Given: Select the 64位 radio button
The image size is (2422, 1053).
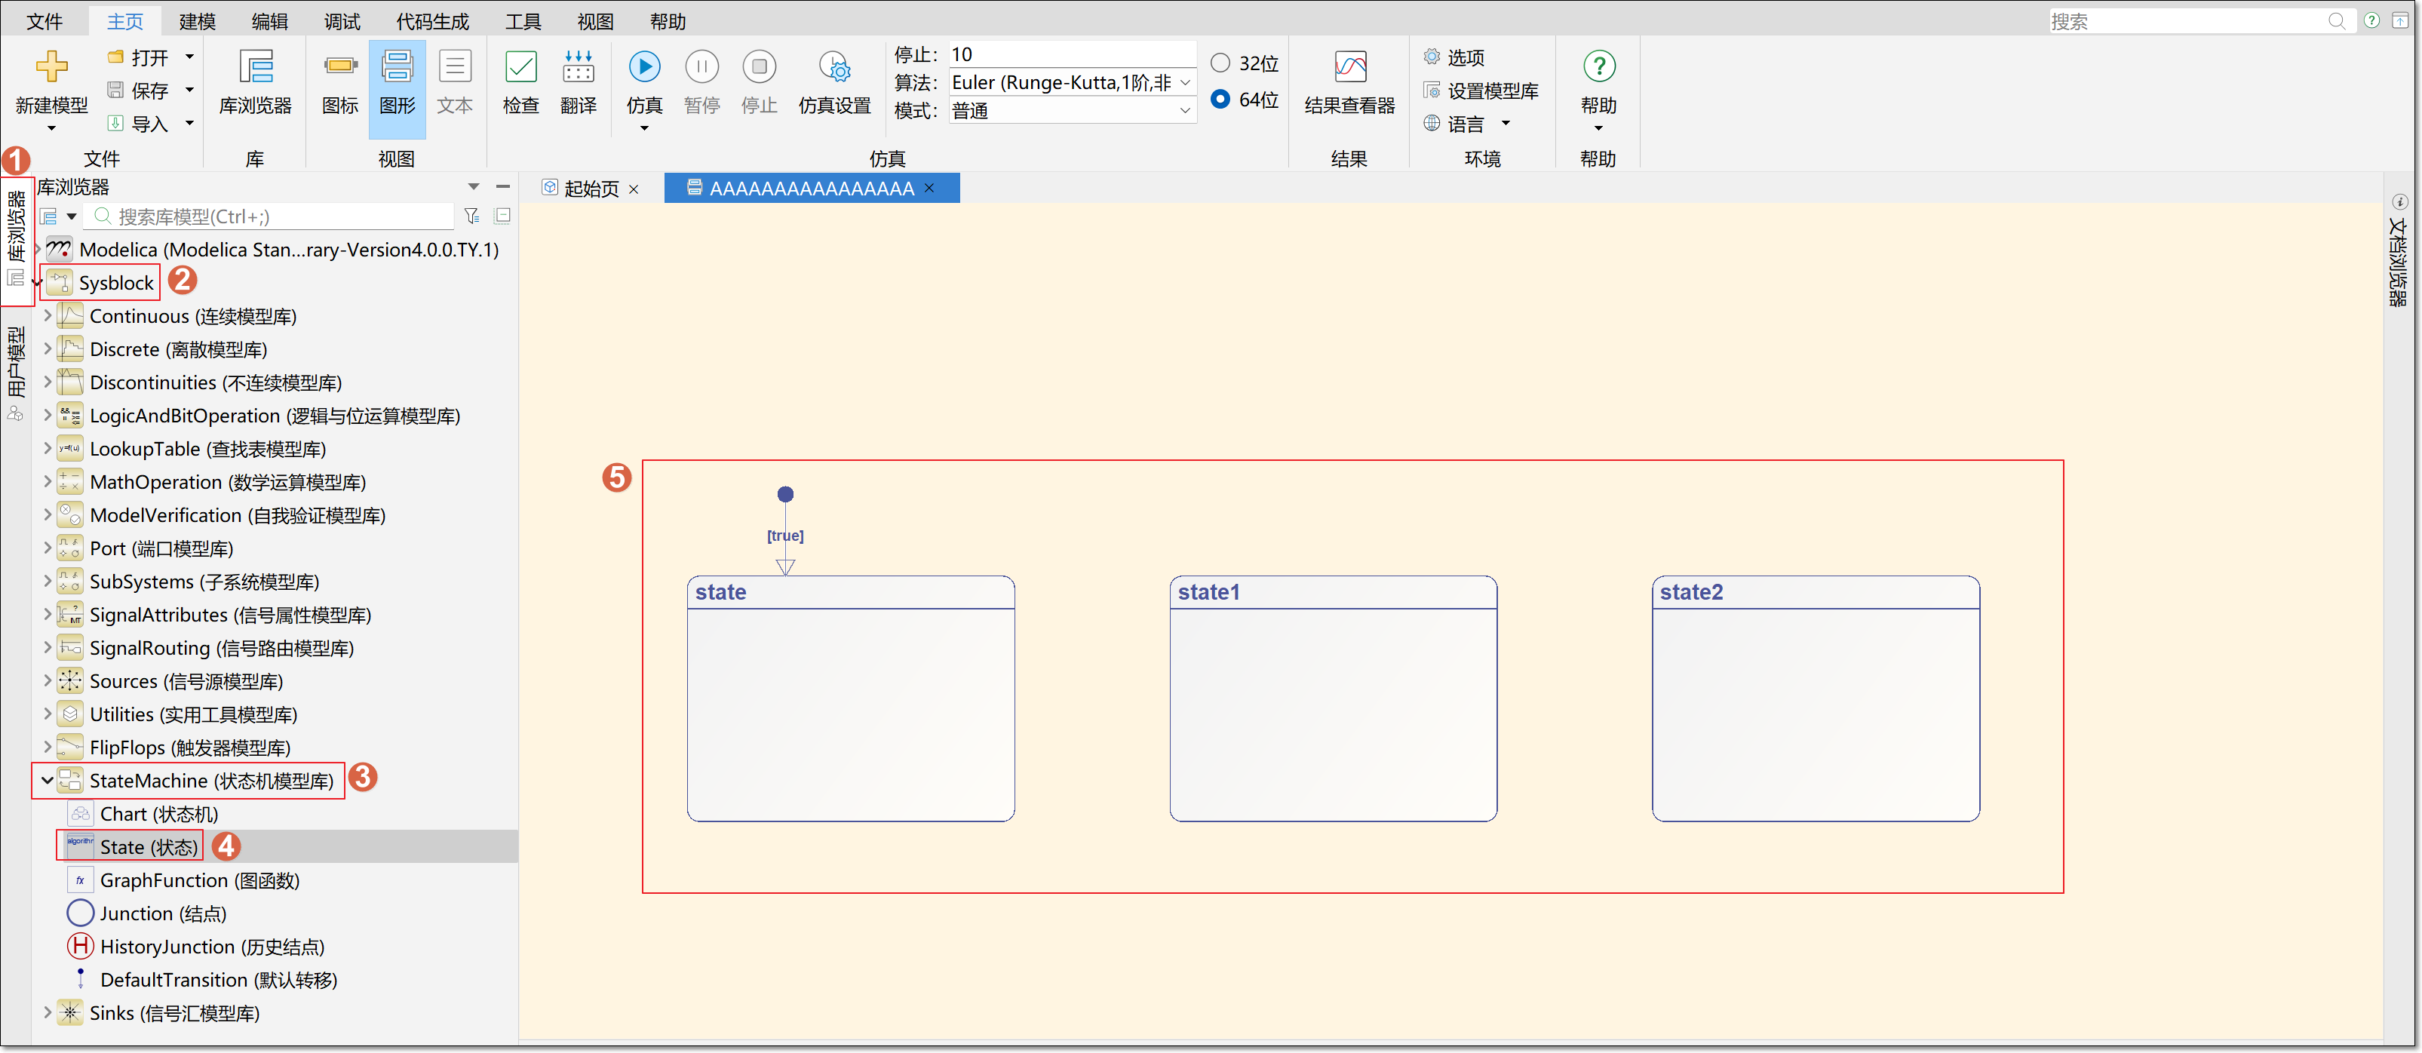Looking at the screenshot, I should click(1220, 99).
